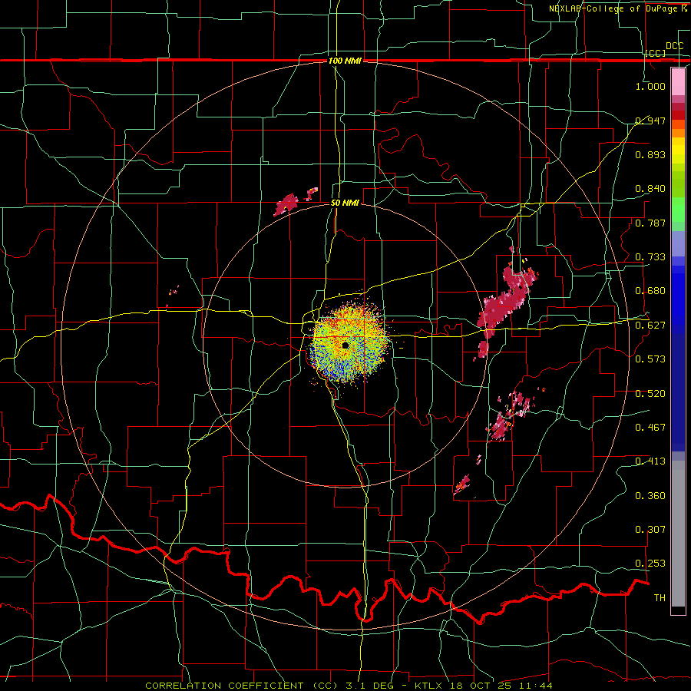Click the Correlation Coefficient KTLX caption text
The width and height of the screenshot is (691, 691).
tap(349, 686)
